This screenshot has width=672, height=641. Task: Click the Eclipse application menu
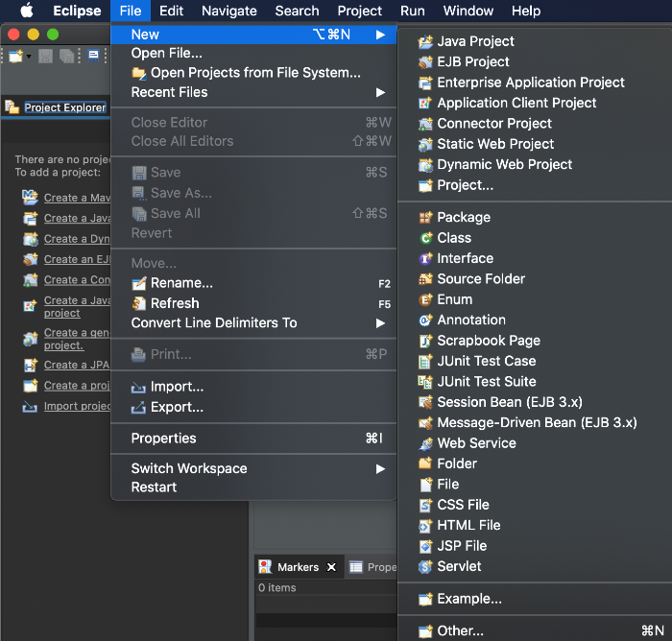77,11
